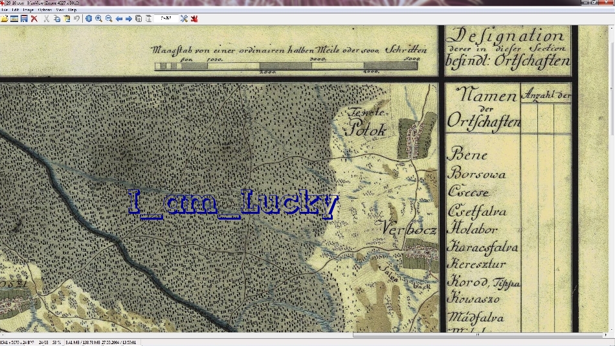Click the page number field in toolbar
Image resolution: width=615 pixels, height=346 pixels.
pyautogui.click(x=166, y=18)
